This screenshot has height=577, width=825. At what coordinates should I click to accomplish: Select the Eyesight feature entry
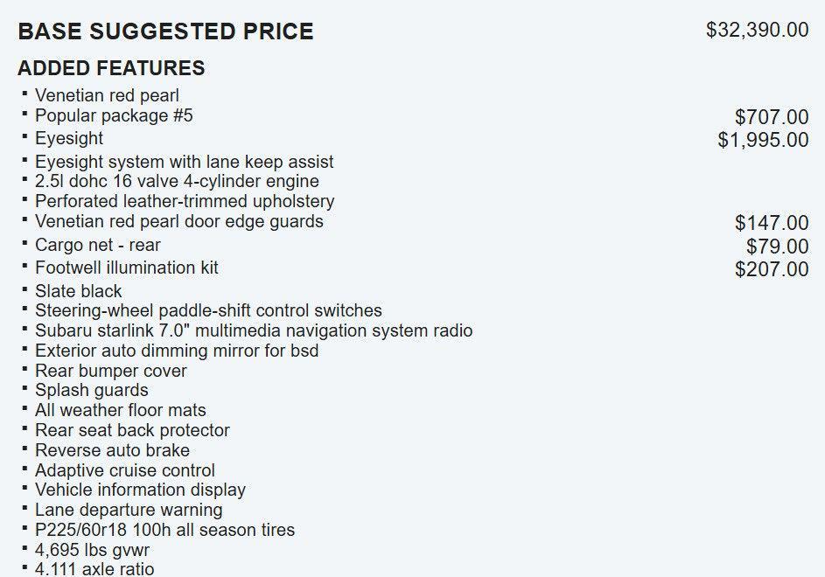click(69, 138)
